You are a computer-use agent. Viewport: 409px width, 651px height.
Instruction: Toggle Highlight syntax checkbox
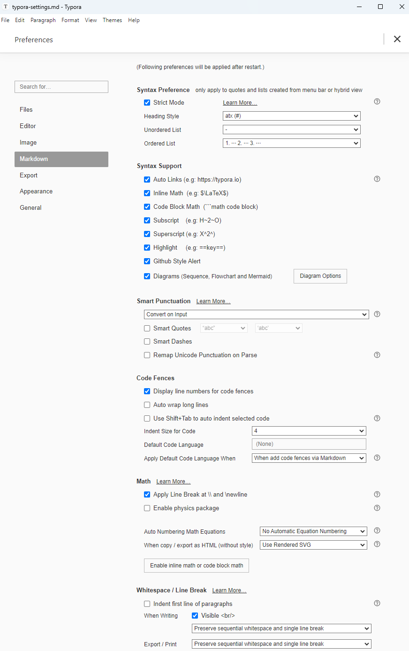pos(147,247)
